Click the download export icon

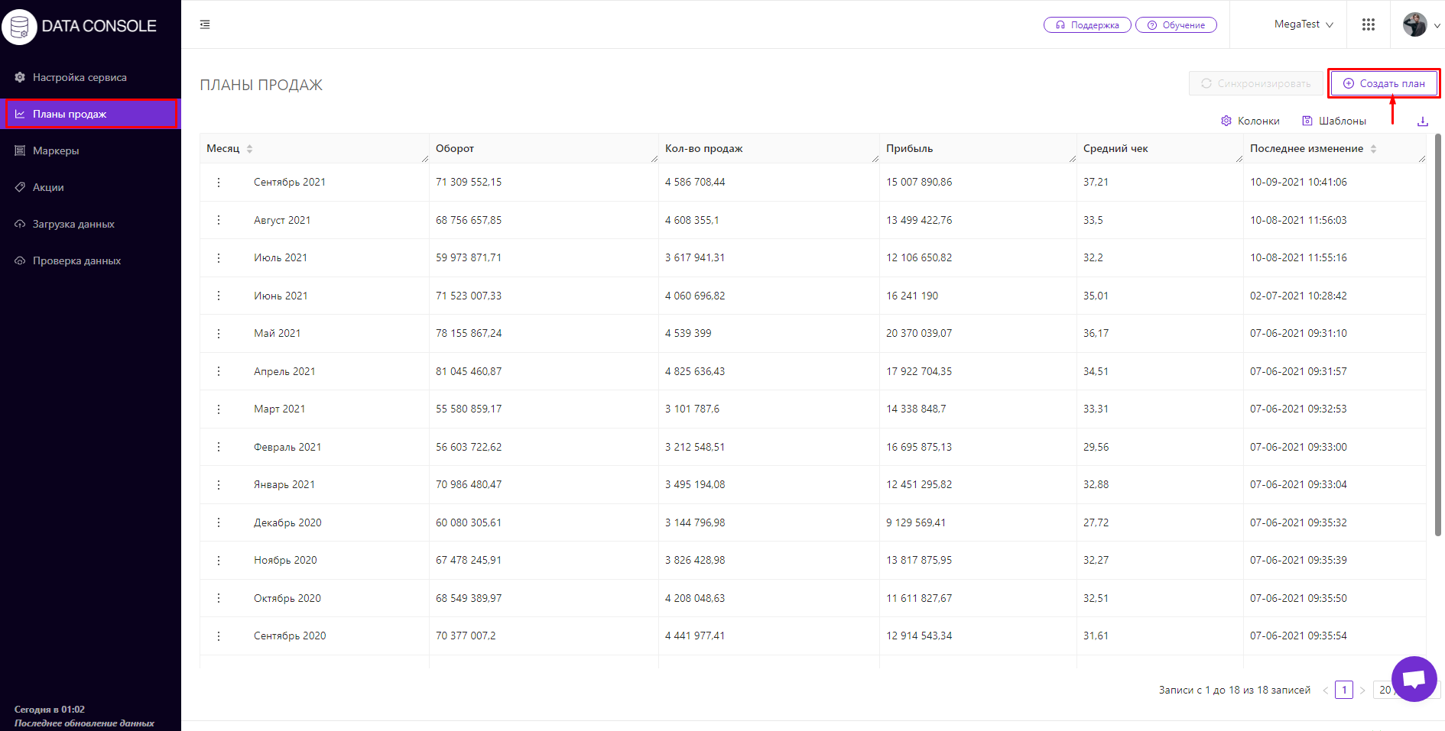[1422, 121]
